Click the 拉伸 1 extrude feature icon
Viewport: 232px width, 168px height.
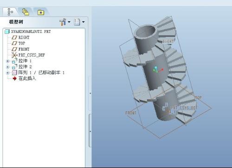click(14, 61)
